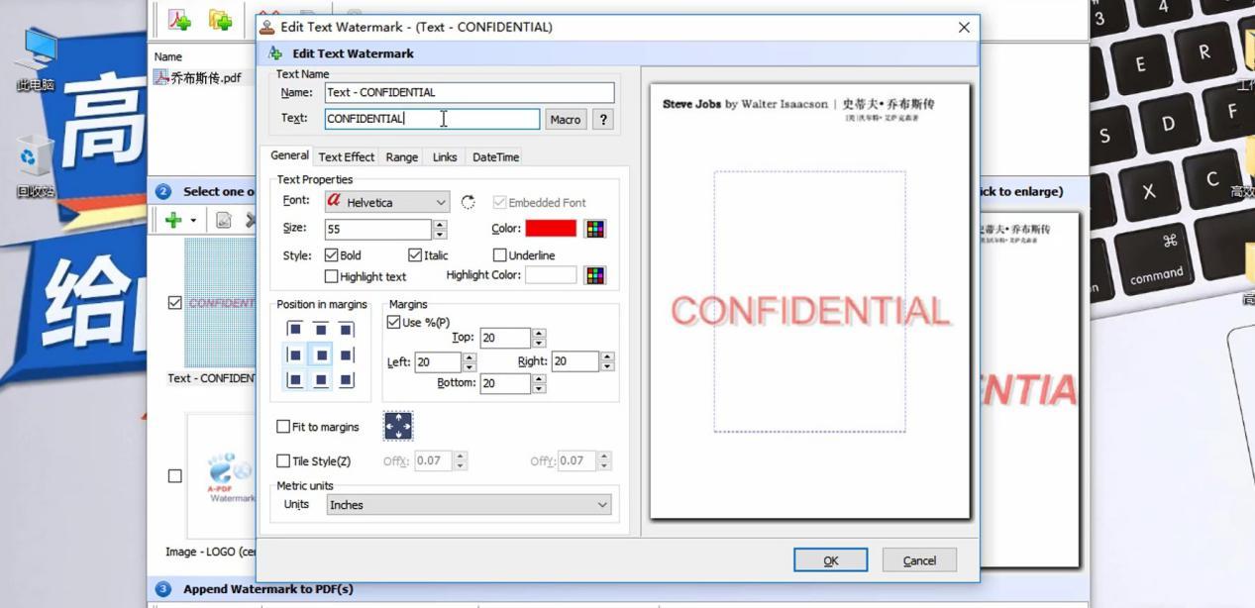Click the question mark help button
This screenshot has width=1255, height=608.
click(603, 119)
